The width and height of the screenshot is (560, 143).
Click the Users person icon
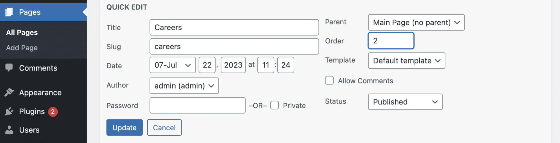coord(9,130)
